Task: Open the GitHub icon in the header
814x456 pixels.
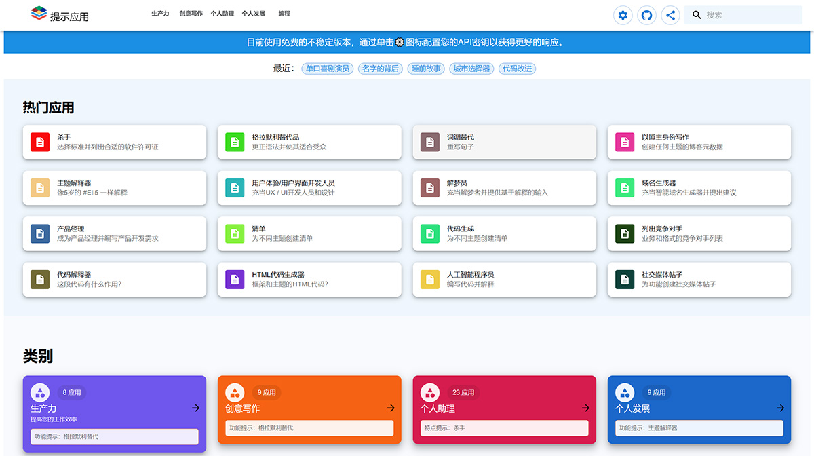Action: click(x=646, y=15)
